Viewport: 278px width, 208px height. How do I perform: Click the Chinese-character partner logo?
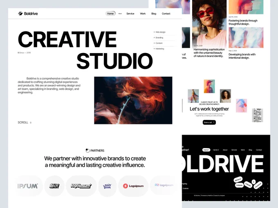tap(54, 186)
